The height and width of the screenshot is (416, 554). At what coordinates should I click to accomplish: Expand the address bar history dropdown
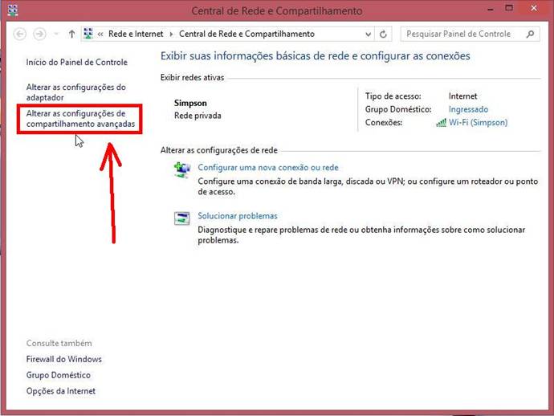click(x=368, y=35)
